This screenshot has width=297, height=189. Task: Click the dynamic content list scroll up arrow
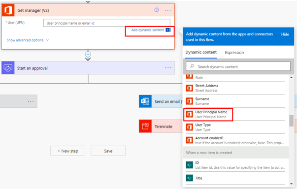[291, 77]
